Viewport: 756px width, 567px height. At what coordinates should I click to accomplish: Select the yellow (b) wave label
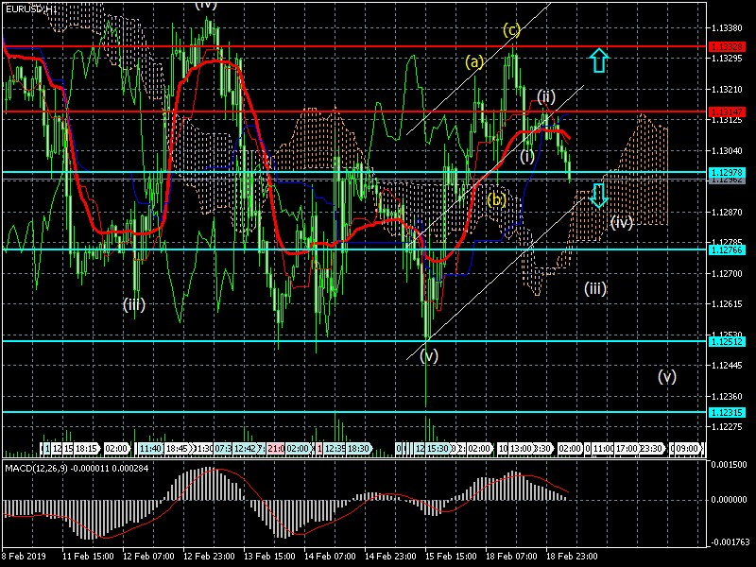497,199
